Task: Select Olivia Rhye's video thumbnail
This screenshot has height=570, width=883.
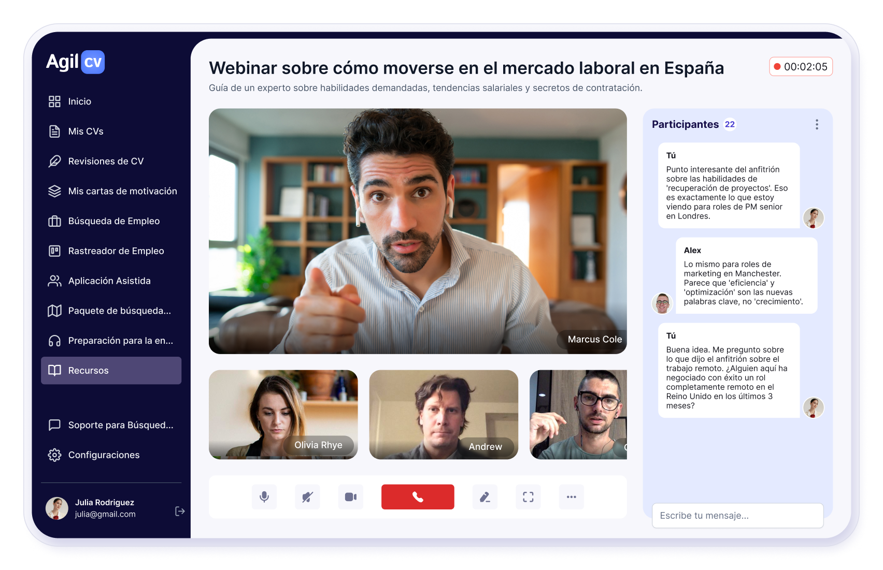Action: pos(283,415)
